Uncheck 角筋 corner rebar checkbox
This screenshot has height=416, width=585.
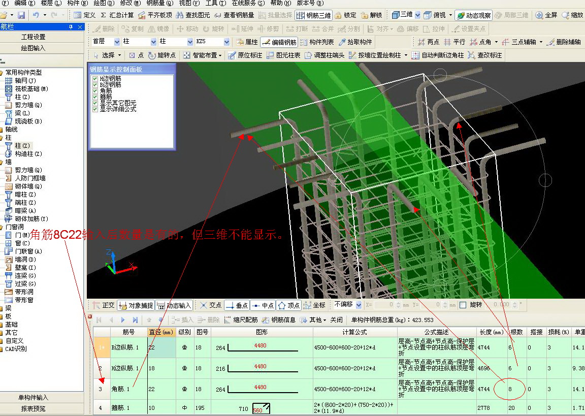(95, 90)
